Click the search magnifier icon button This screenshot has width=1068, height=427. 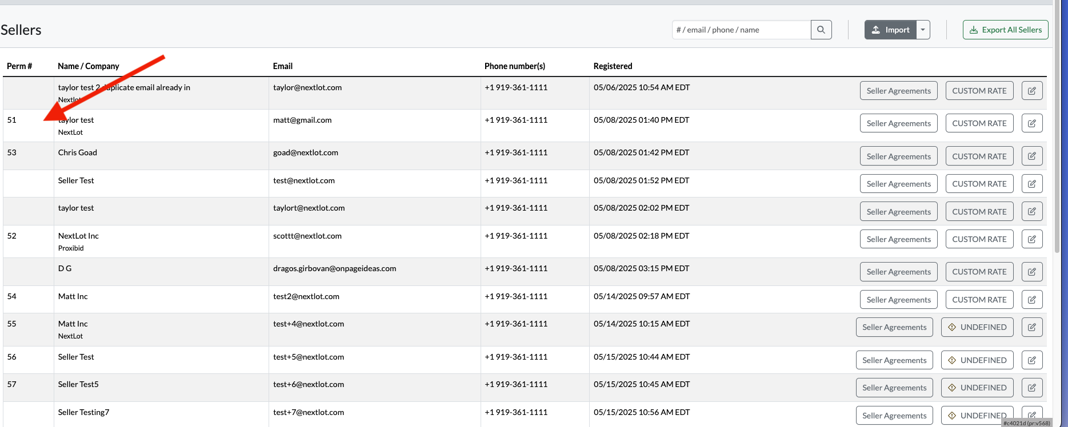pos(821,30)
